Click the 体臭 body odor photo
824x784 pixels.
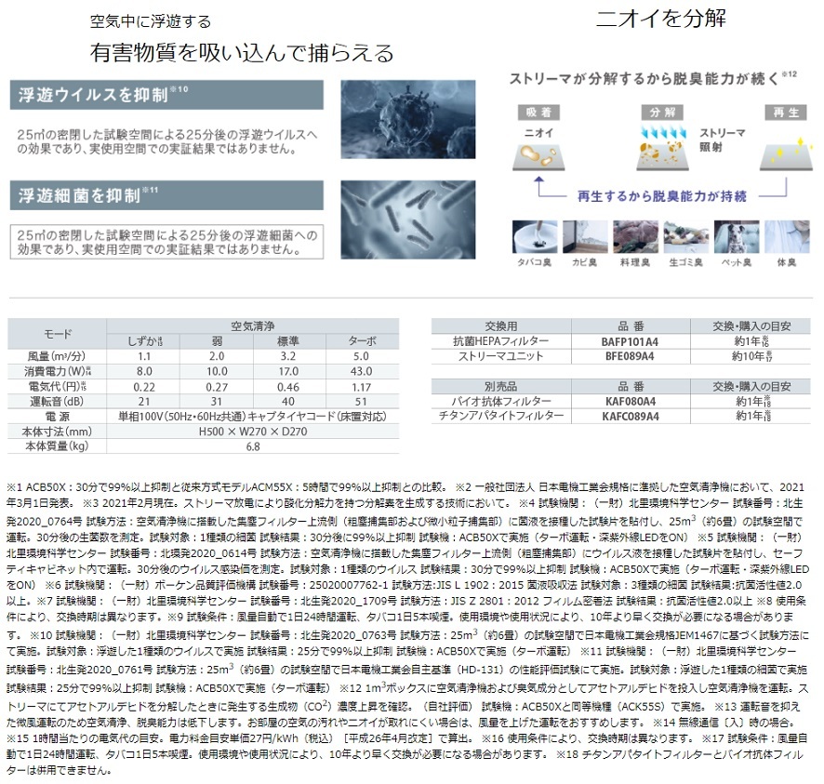pyautogui.click(x=787, y=237)
